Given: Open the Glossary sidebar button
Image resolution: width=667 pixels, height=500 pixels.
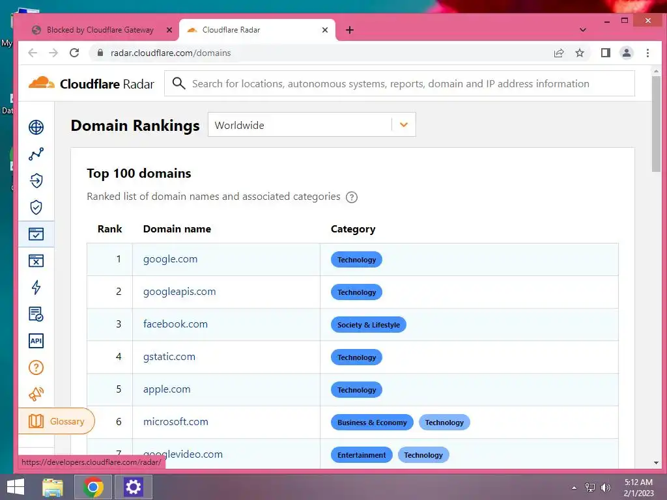Looking at the screenshot, I should [57, 421].
